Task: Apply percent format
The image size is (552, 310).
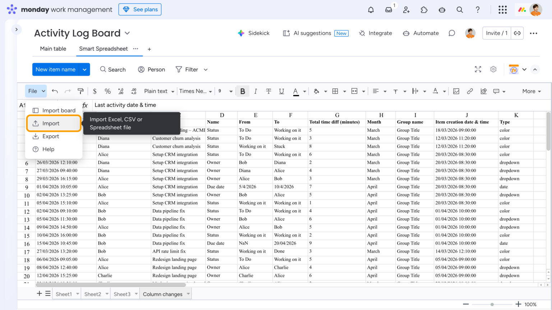Action: 107,91
